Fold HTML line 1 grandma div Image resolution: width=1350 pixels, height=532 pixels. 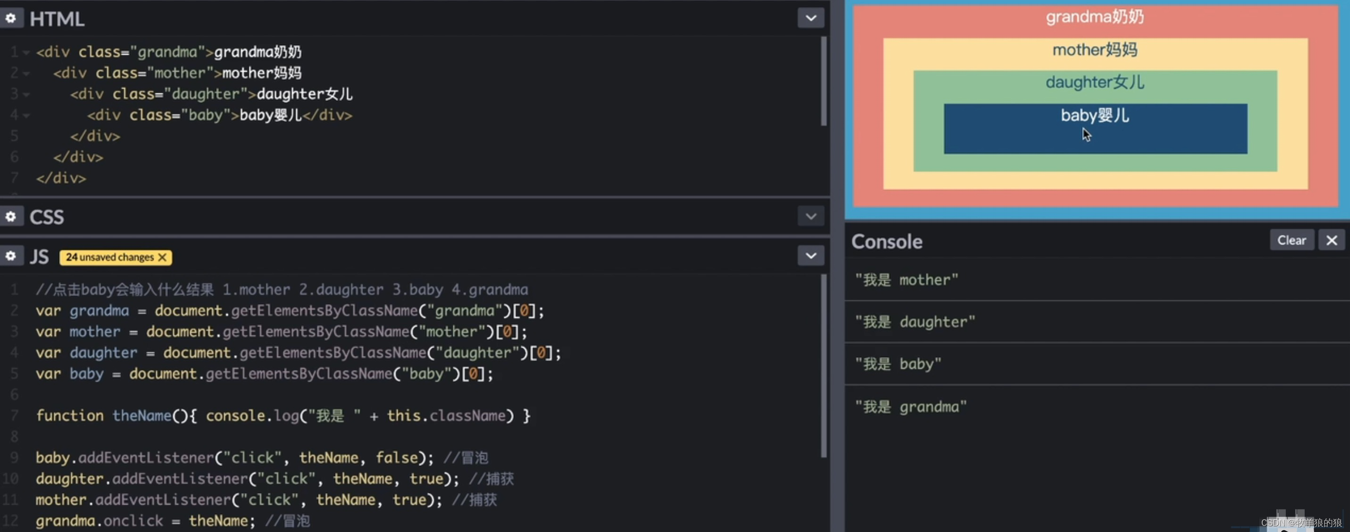(x=26, y=52)
